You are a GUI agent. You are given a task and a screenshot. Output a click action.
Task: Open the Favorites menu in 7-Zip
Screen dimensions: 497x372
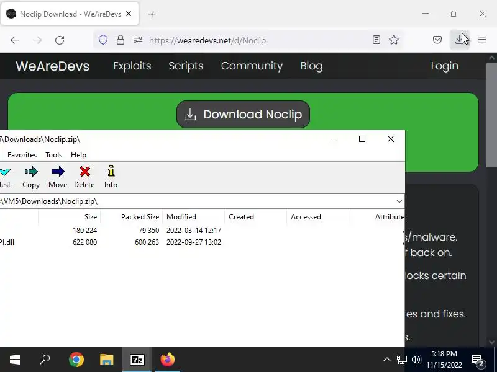pos(22,155)
